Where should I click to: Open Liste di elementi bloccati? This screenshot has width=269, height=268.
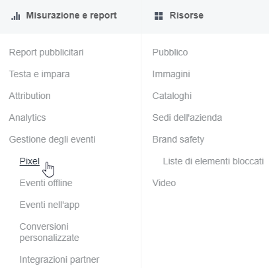tap(213, 161)
